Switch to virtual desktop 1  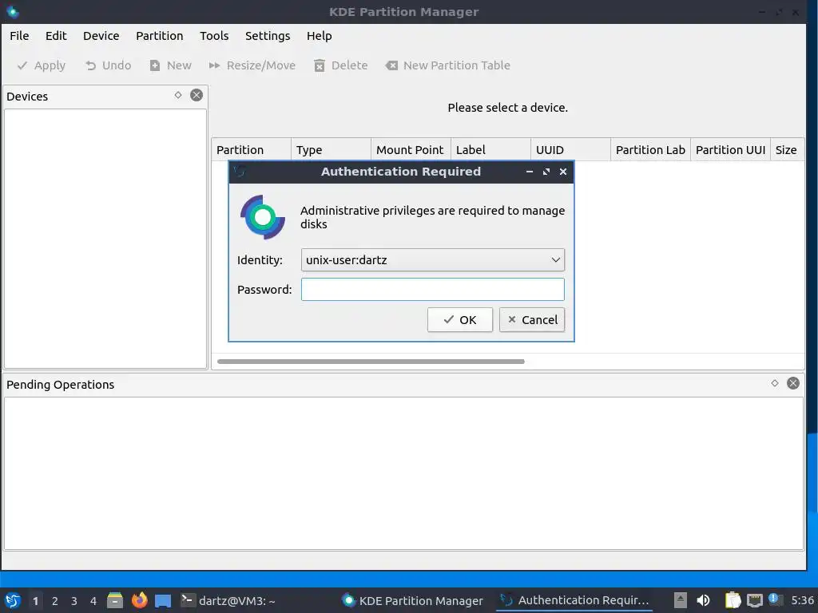[x=35, y=601]
